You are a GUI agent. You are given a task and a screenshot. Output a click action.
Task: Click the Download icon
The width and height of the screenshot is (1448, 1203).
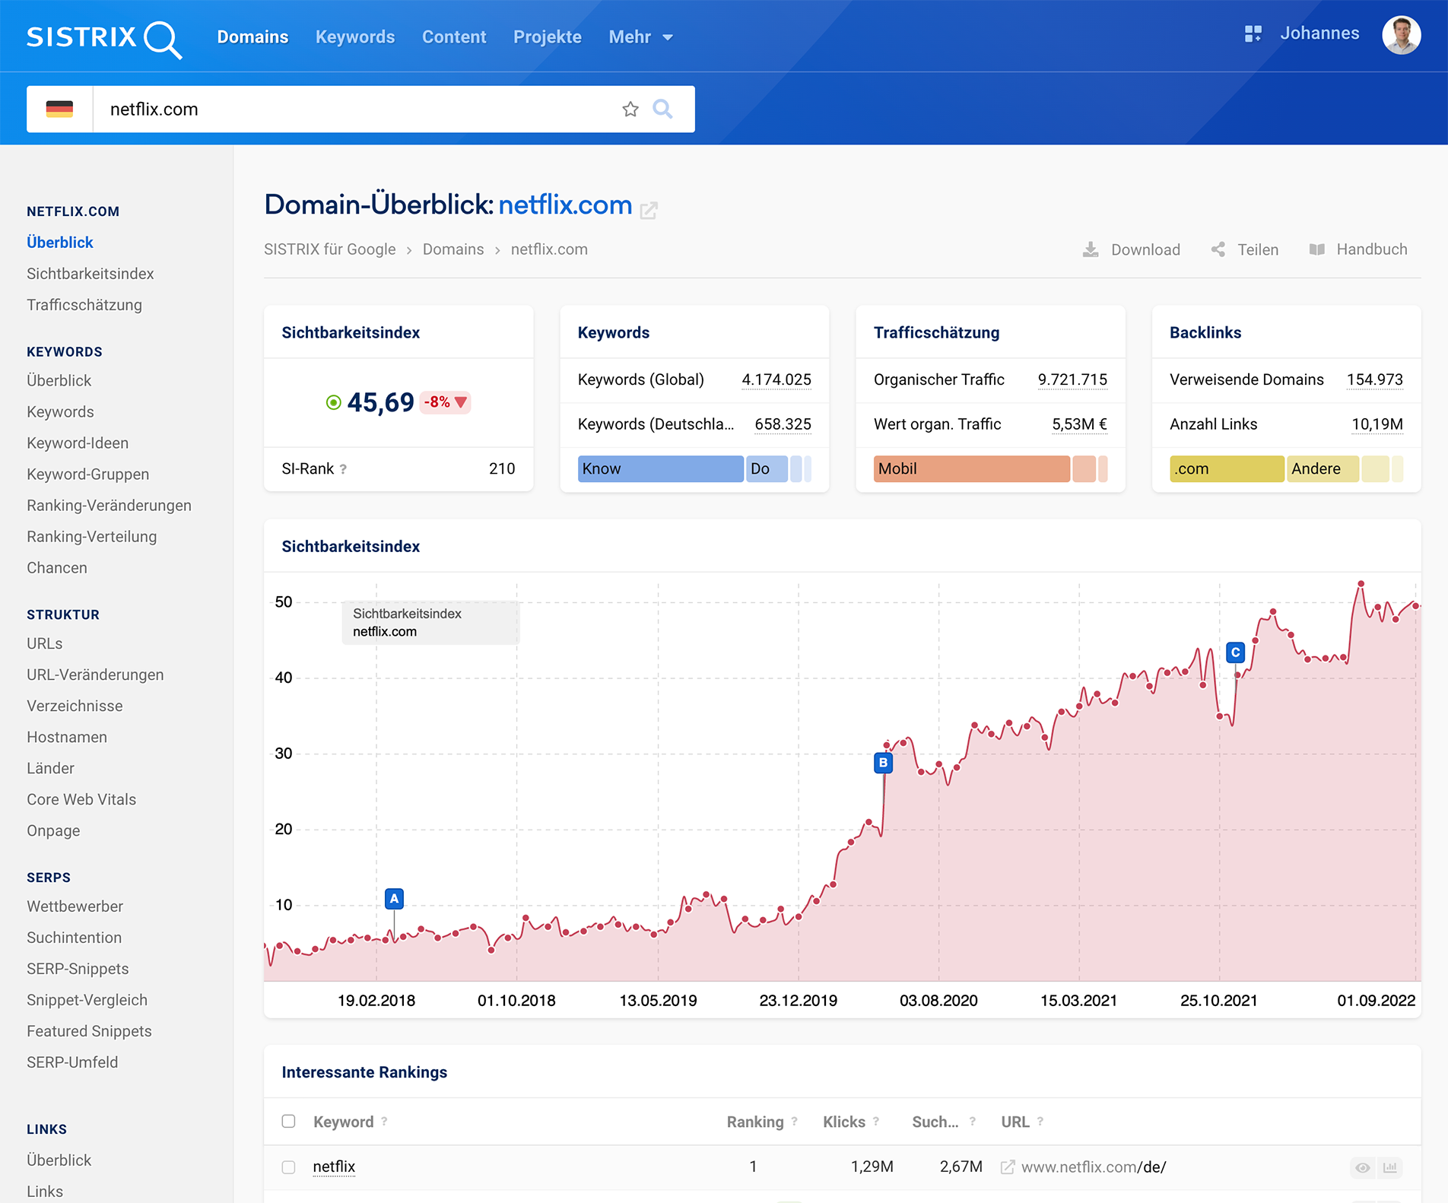tap(1091, 249)
